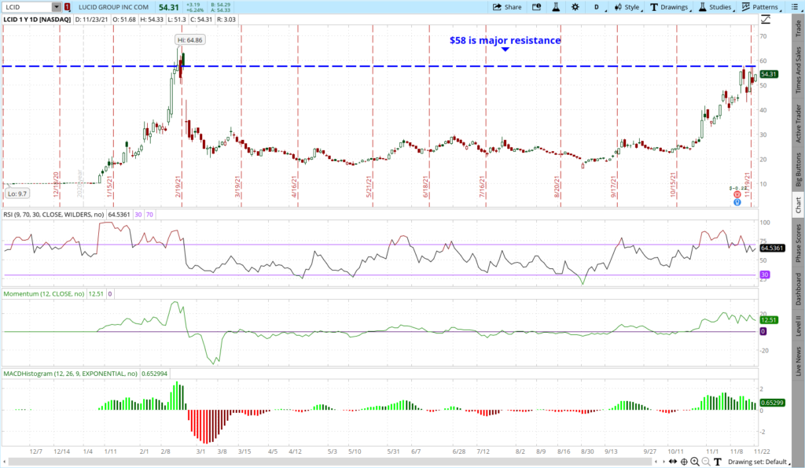Open the Drawing set: Default dropdown
805x468 pixels.
click(x=759, y=462)
